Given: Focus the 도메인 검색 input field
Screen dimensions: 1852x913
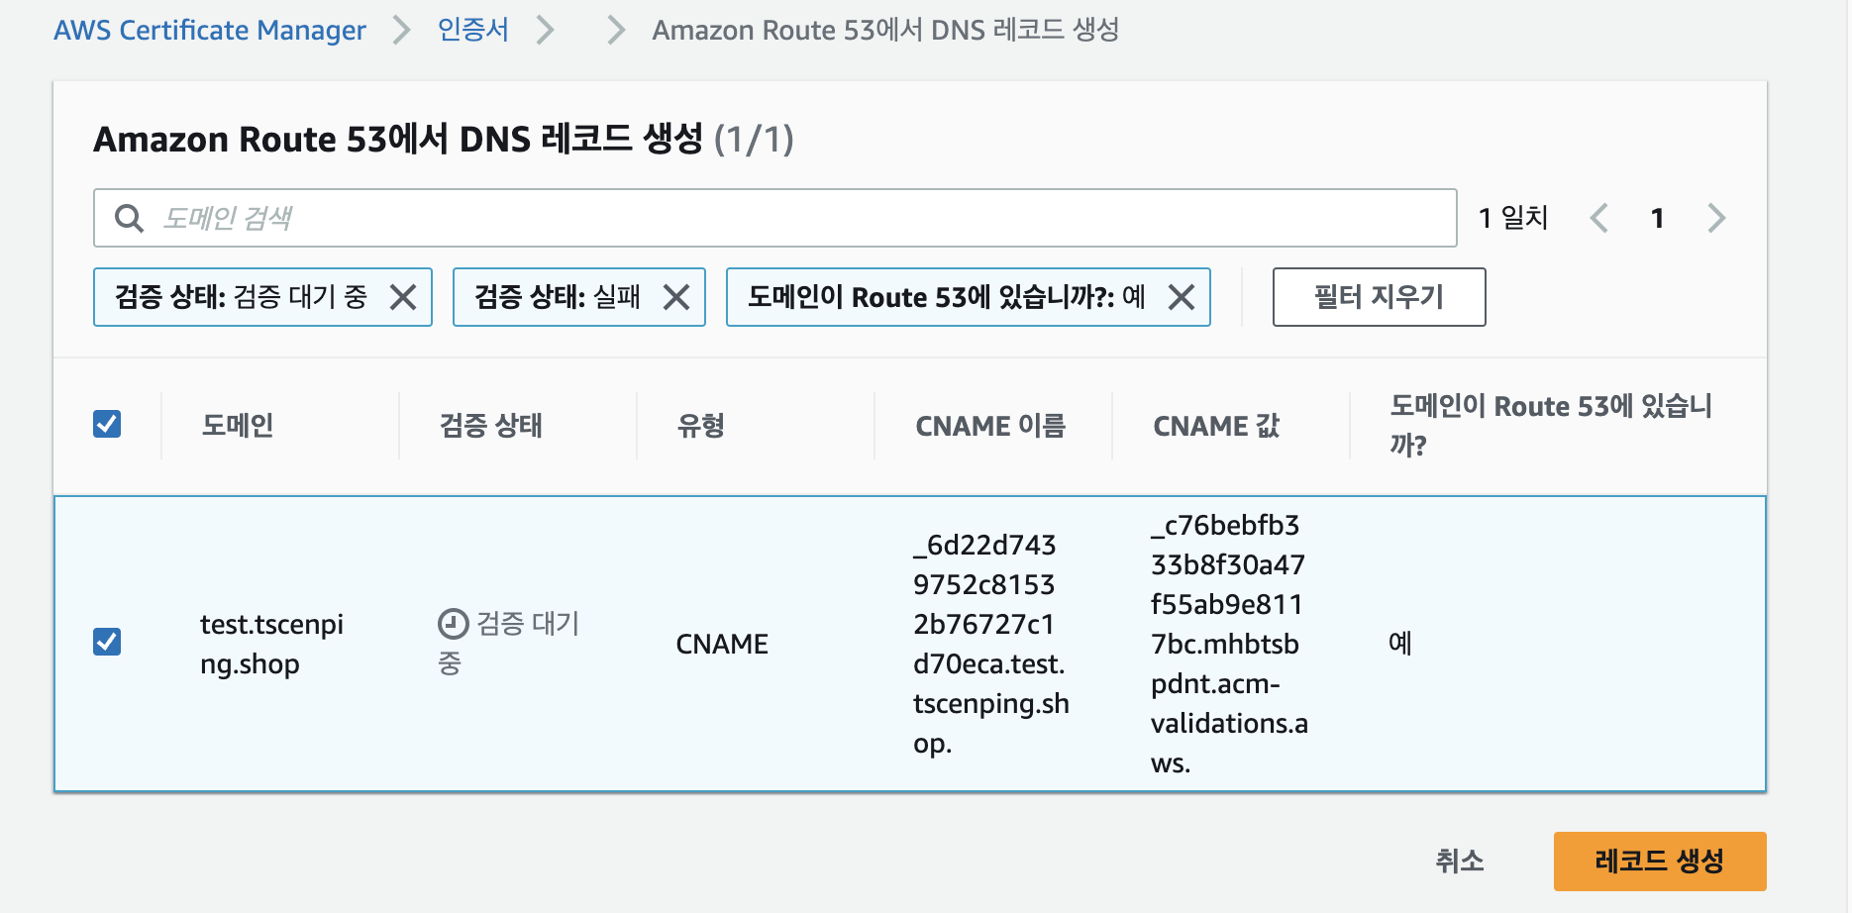Looking at the screenshot, I should tap(775, 218).
